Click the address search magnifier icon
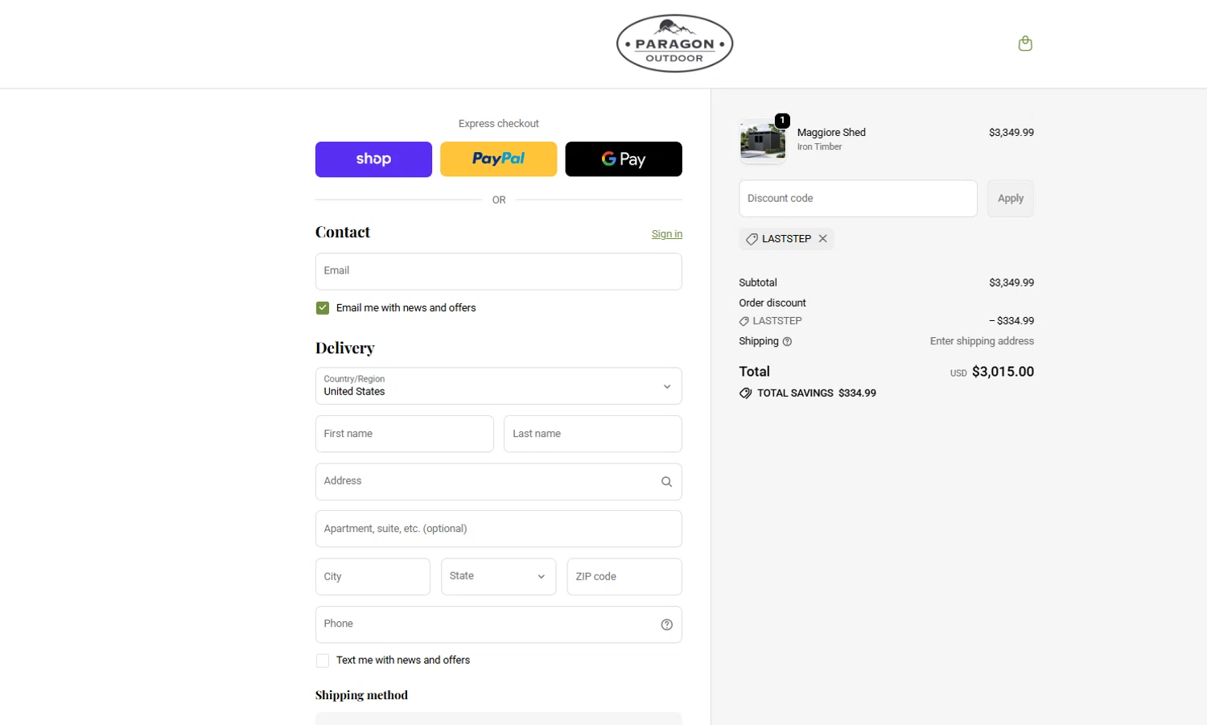1207x725 pixels. coord(666,482)
